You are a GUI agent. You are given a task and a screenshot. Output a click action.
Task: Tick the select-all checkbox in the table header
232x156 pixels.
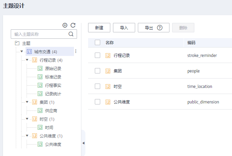point(98,43)
